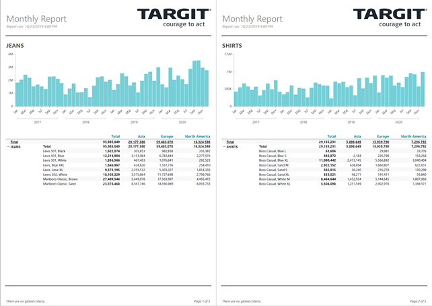Select 'Boss Casual, Sand XL' row label
432x306 pixels.
[274, 175]
